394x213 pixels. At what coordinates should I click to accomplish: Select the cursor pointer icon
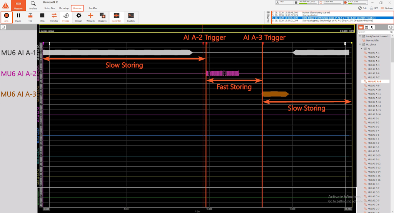[372, 27]
